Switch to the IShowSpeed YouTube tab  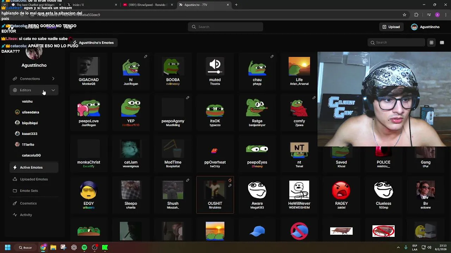[148, 5]
